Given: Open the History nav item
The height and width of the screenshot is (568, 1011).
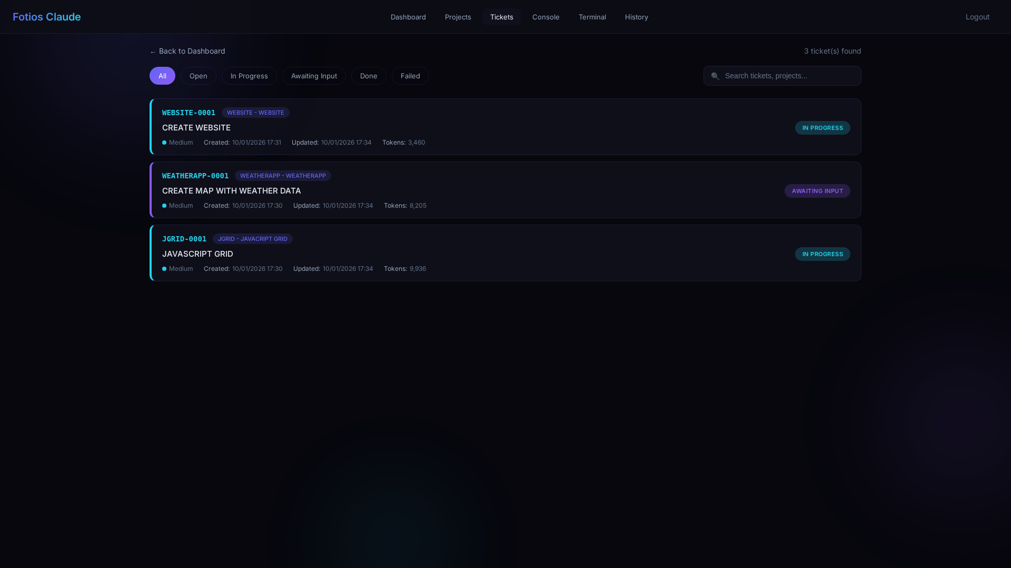Looking at the screenshot, I should tap(637, 17).
